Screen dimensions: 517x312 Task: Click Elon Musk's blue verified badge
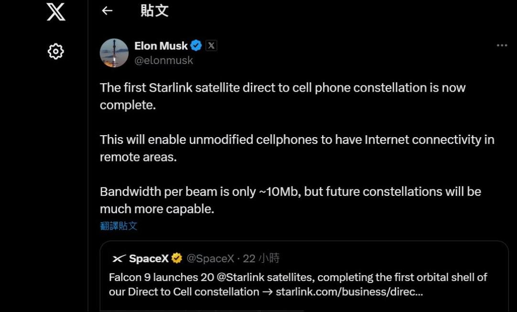point(196,46)
